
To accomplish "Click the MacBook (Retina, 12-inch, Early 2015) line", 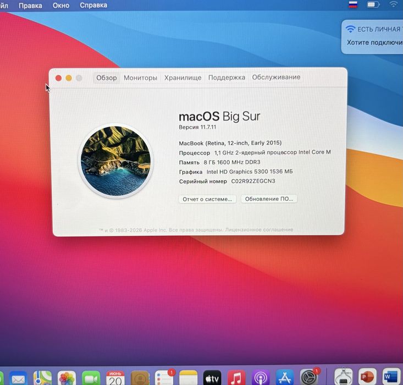I will click(230, 143).
